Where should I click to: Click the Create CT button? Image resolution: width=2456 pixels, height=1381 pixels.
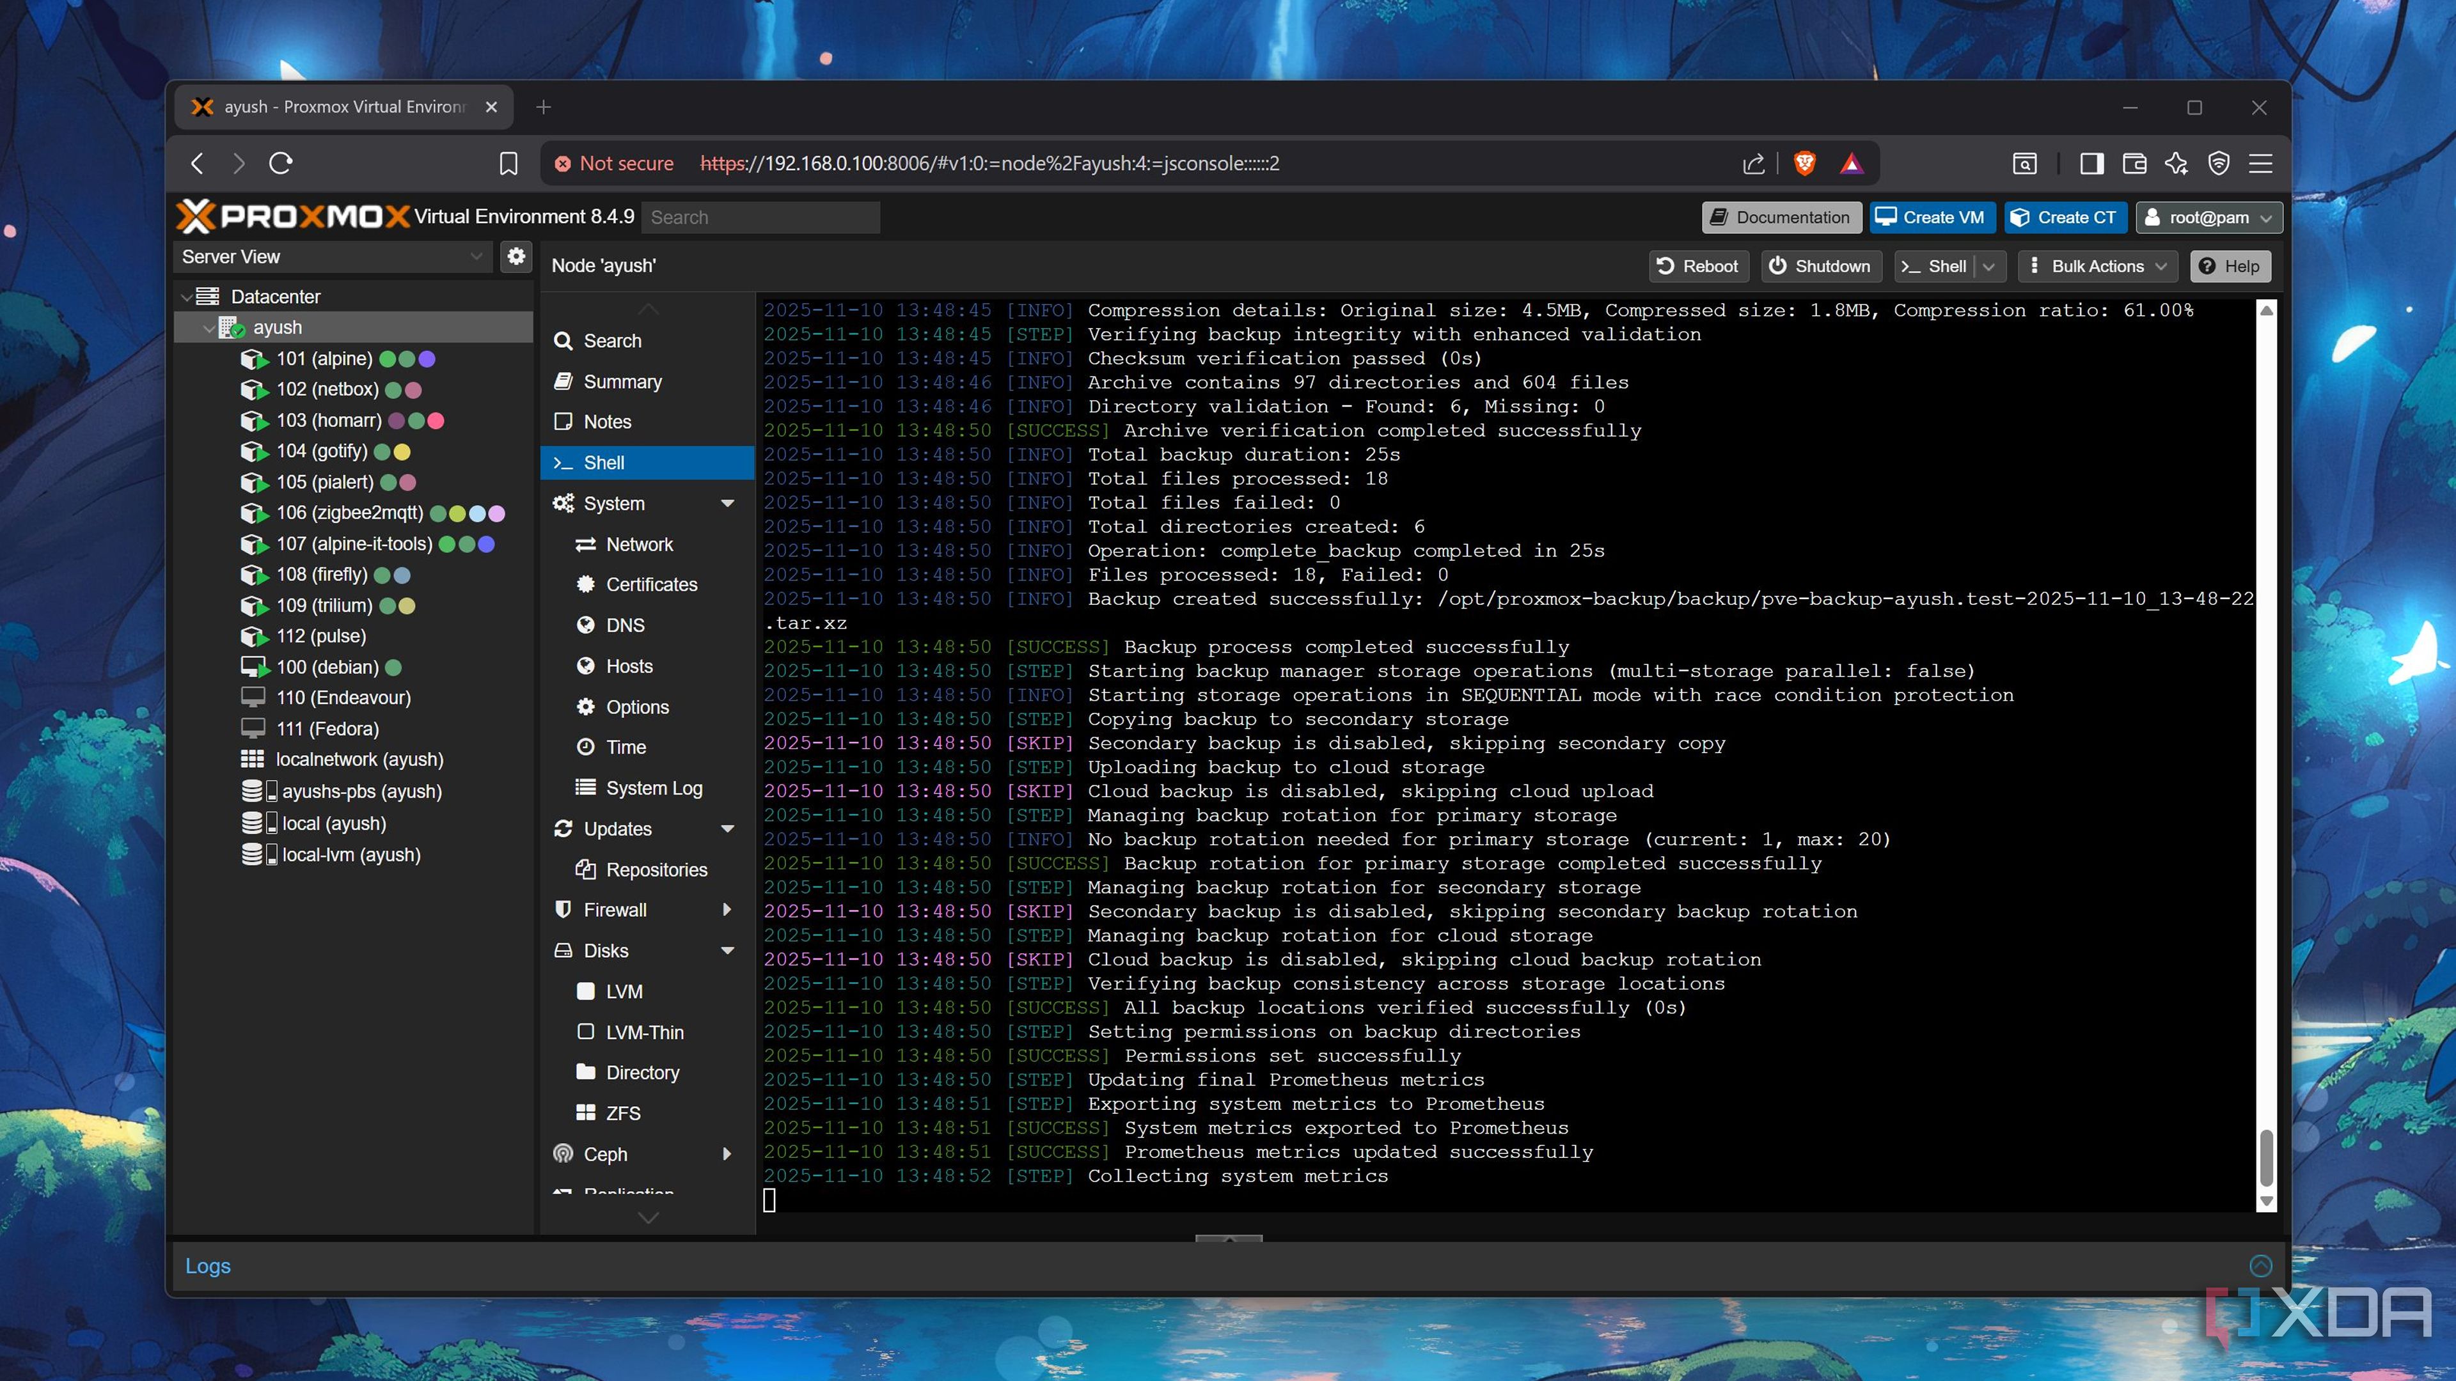point(2064,217)
